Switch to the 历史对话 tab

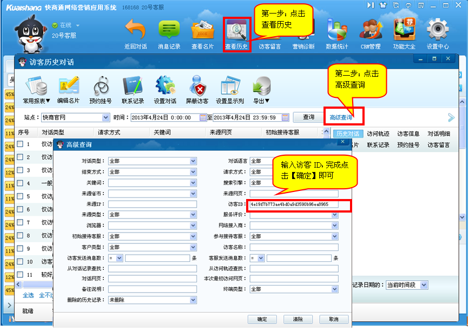pos(347,134)
